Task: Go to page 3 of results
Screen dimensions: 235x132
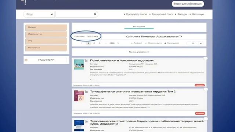Action: (100, 43)
